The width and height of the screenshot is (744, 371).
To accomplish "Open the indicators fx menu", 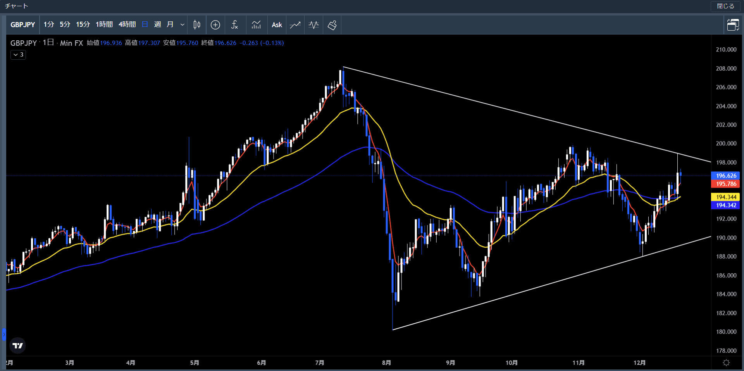I will coord(234,25).
